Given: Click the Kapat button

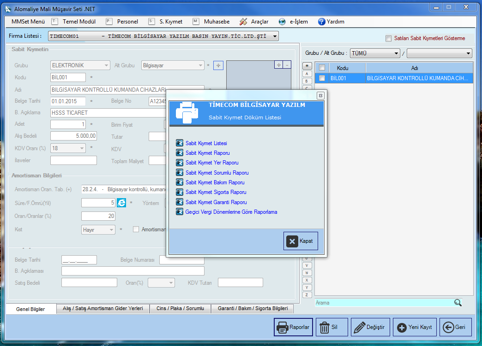Looking at the screenshot, I should coord(301,241).
